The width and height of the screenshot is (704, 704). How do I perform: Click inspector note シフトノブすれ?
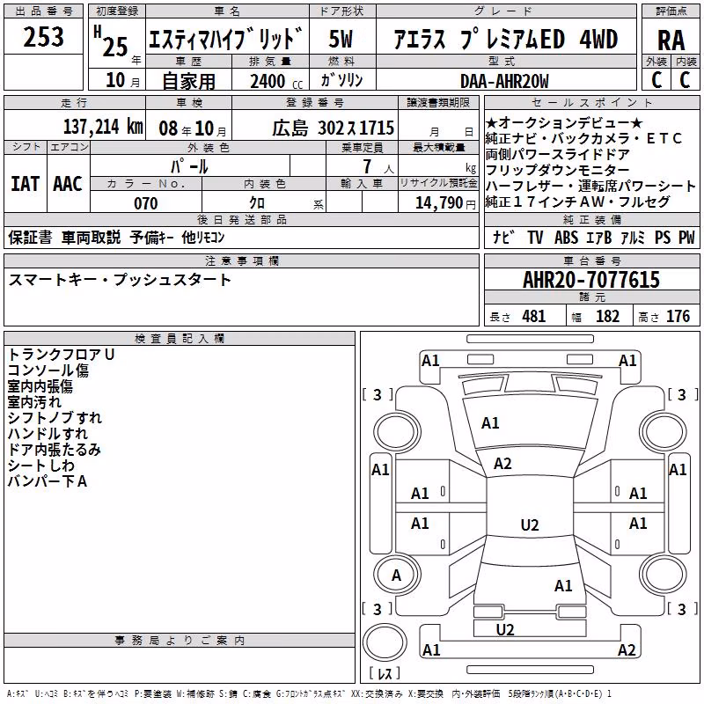click(x=55, y=417)
